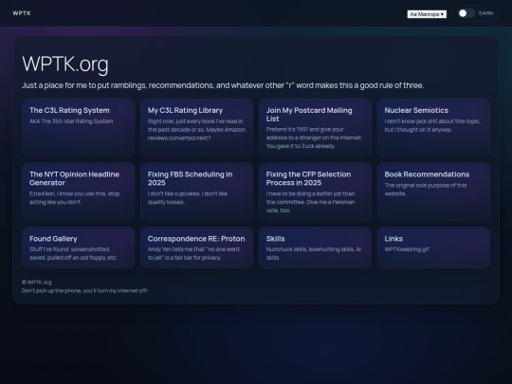
Task: Open Fixing FBS Scheduling in 2025 card
Action: tap(196, 192)
